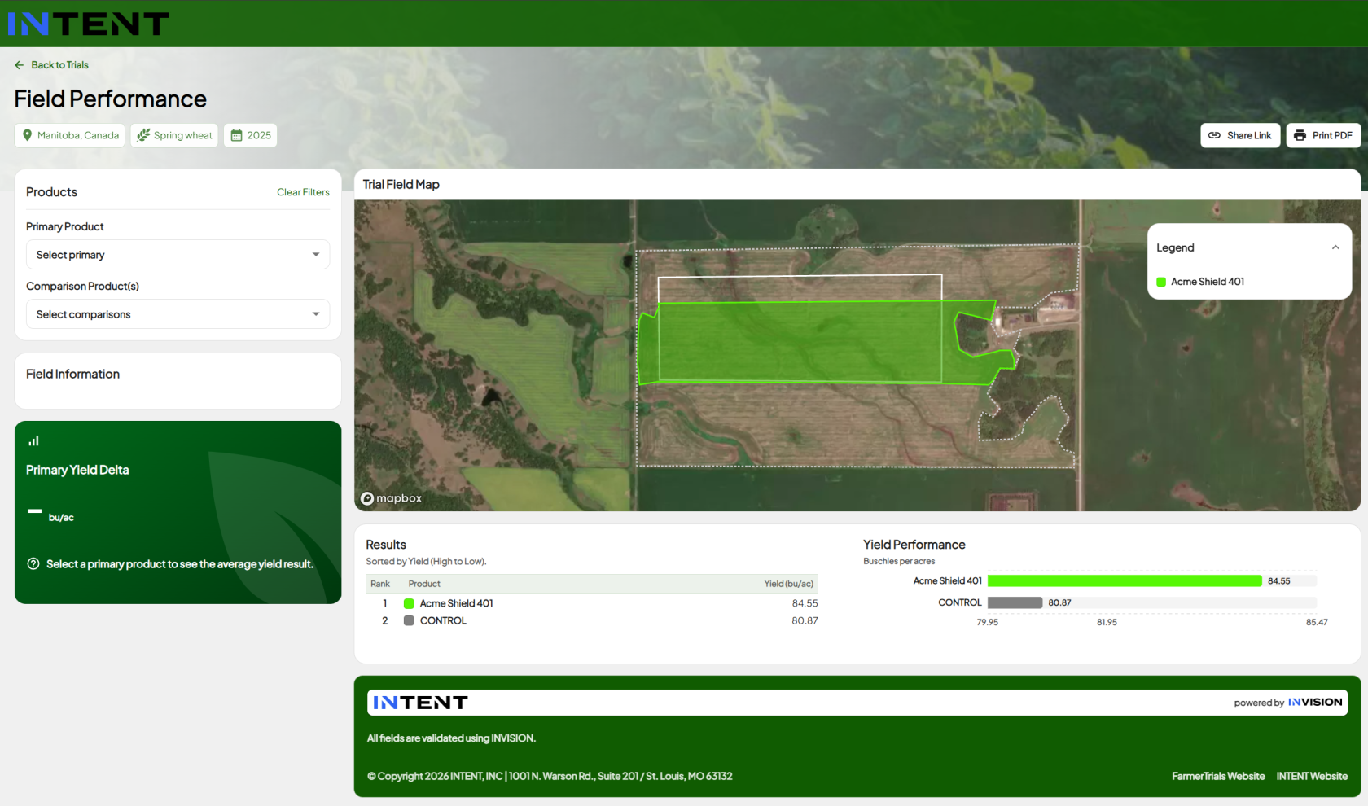This screenshot has width=1368, height=806.
Task: Click the Mapbox logo on map
Action: pos(392,498)
